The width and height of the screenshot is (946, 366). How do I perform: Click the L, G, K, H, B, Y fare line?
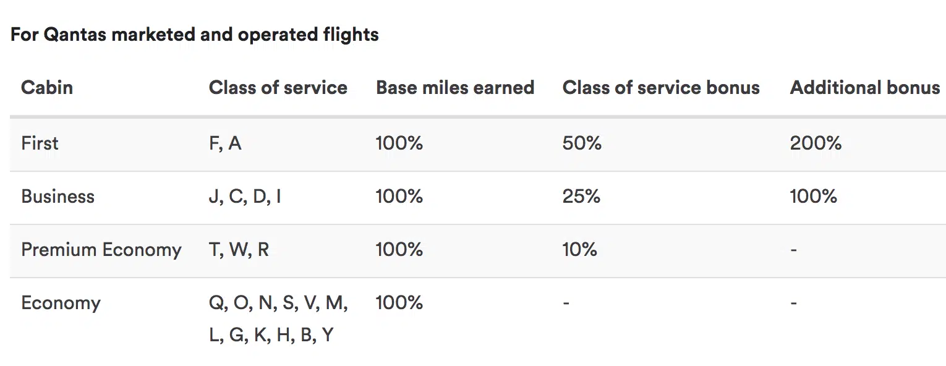(271, 335)
